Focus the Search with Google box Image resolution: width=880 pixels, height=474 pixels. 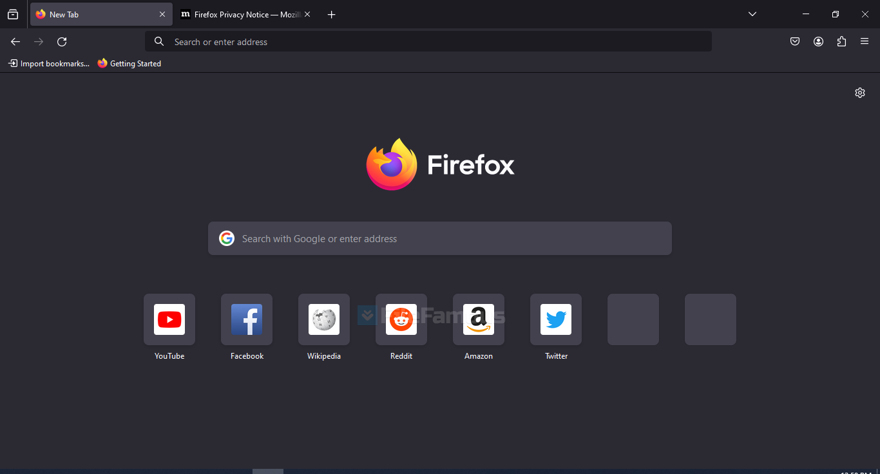click(x=440, y=238)
